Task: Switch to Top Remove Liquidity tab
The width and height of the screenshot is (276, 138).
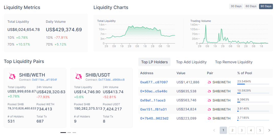Action: [x=234, y=62]
